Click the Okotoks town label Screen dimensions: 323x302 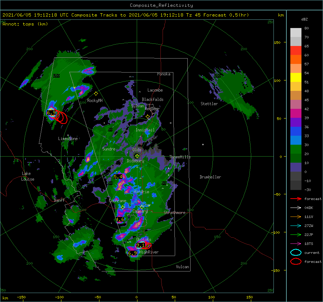point(144,240)
